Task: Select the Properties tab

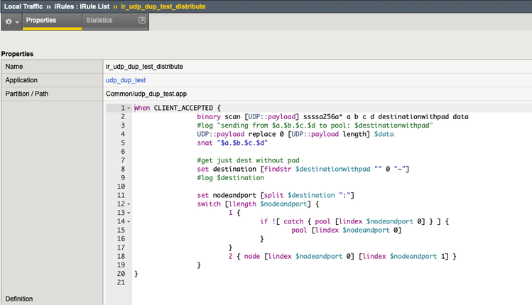Action: 41,21
